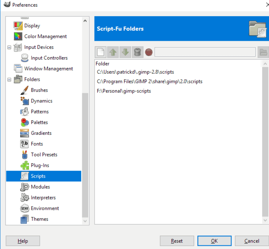Confirm preferences with OK button
The width and height of the screenshot is (269, 249).
coord(214,241)
